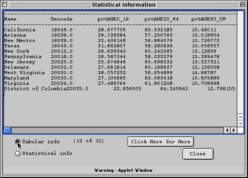Click the horizontal scrollbar thumb

pyautogui.click(x=7, y=130)
